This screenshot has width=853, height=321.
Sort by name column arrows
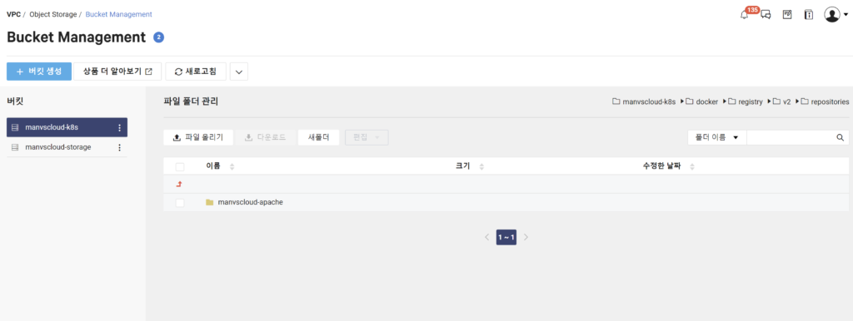[232, 167]
